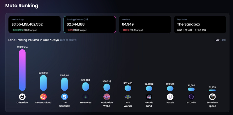Screen dimensions: 233x115
Task: Switch chart currency to USD
Action: (218, 40)
